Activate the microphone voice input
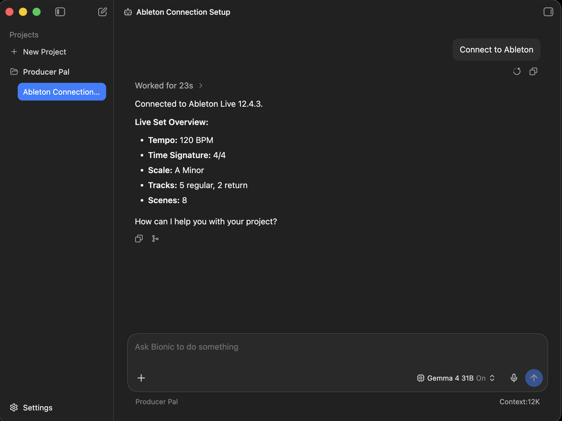This screenshot has width=562, height=421. [x=514, y=378]
